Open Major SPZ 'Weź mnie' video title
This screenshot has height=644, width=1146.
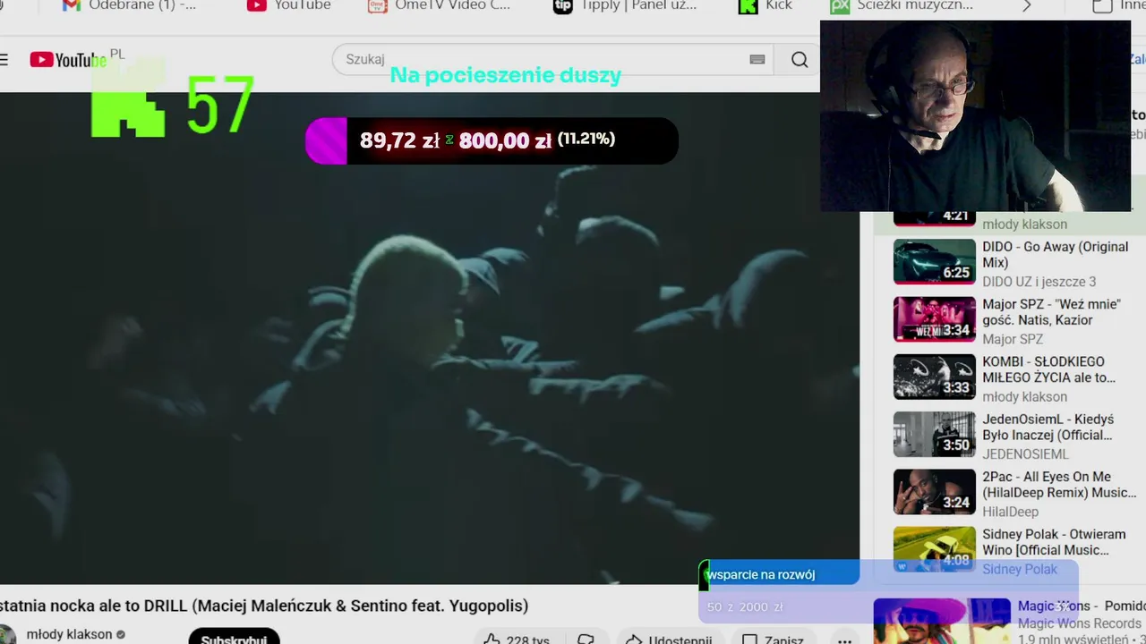(1051, 312)
